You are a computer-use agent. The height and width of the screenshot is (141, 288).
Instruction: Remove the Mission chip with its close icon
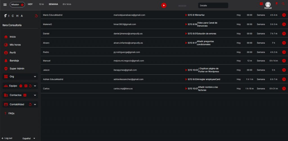(22, 5)
